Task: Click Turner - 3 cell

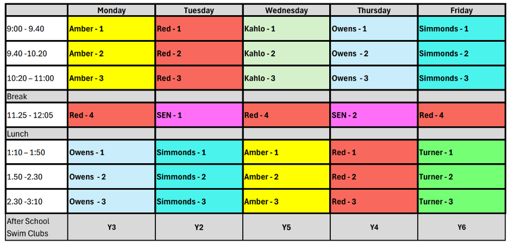Action: coord(461,201)
